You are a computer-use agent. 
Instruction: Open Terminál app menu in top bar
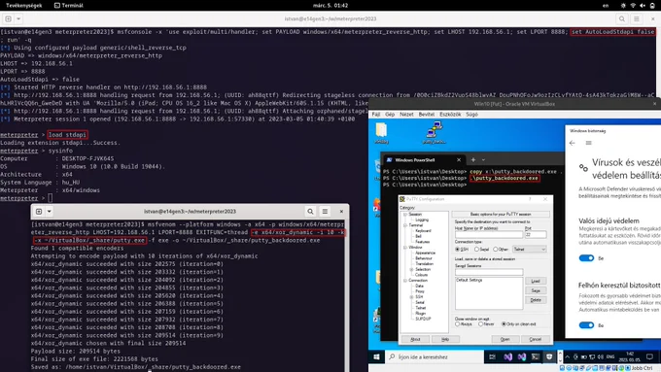click(x=69, y=6)
